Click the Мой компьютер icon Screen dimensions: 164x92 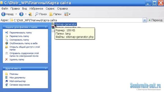(7, 81)
